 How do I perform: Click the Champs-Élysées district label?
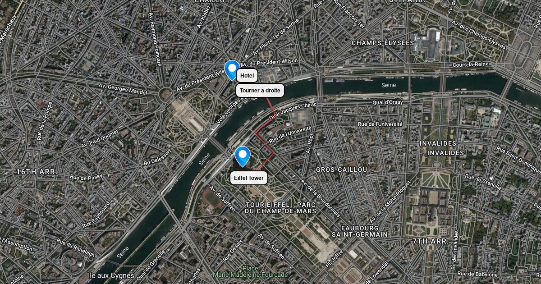(383, 43)
